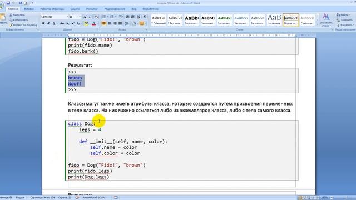Apply the Название style

274,20
